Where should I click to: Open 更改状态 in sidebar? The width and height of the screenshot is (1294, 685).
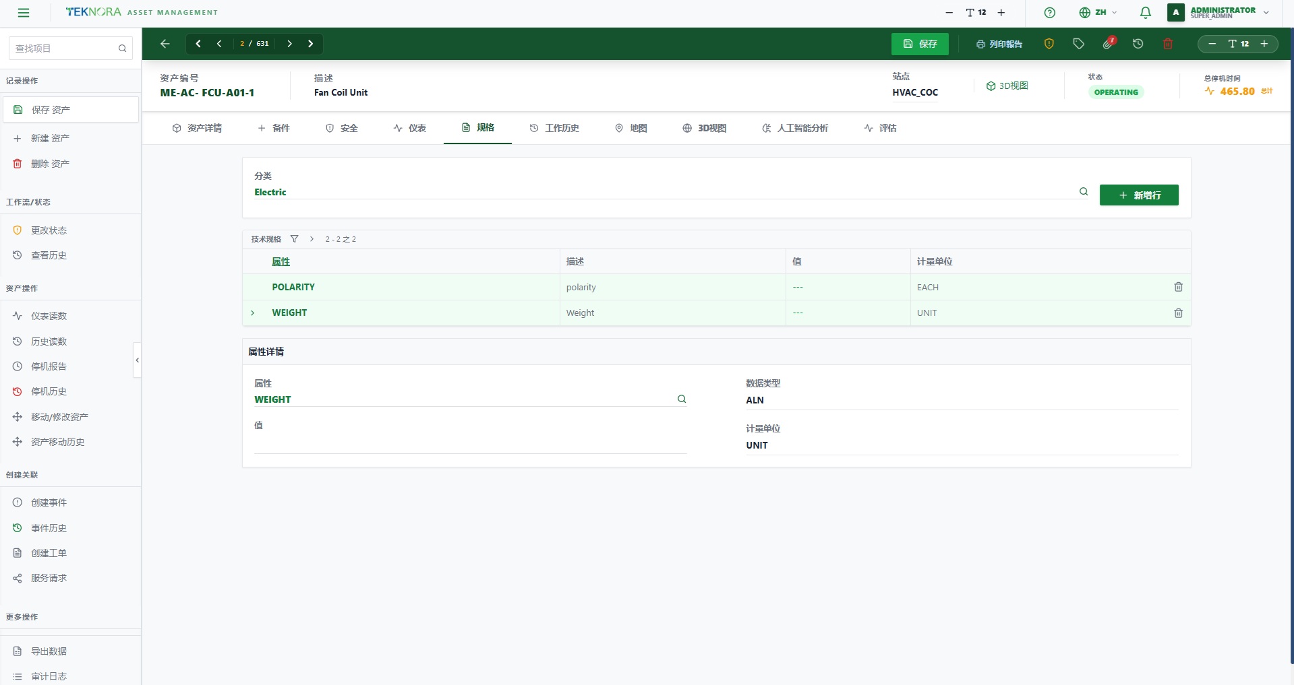71,230
